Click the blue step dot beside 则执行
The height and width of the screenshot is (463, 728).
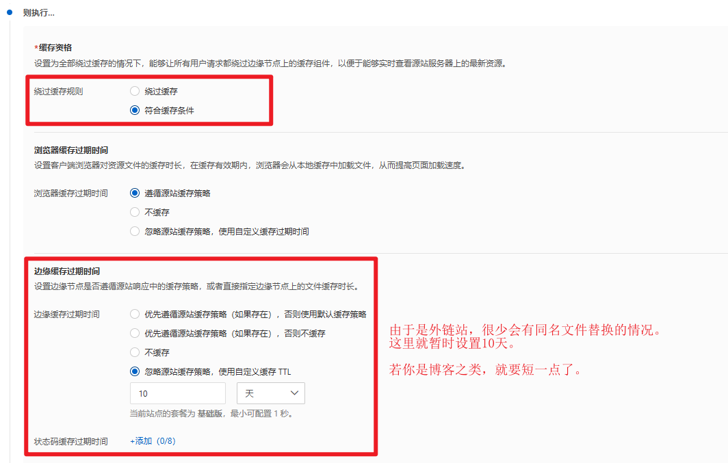(10, 12)
